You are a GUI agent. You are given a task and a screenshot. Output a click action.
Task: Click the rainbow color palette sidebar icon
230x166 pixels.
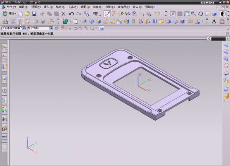click(4, 110)
